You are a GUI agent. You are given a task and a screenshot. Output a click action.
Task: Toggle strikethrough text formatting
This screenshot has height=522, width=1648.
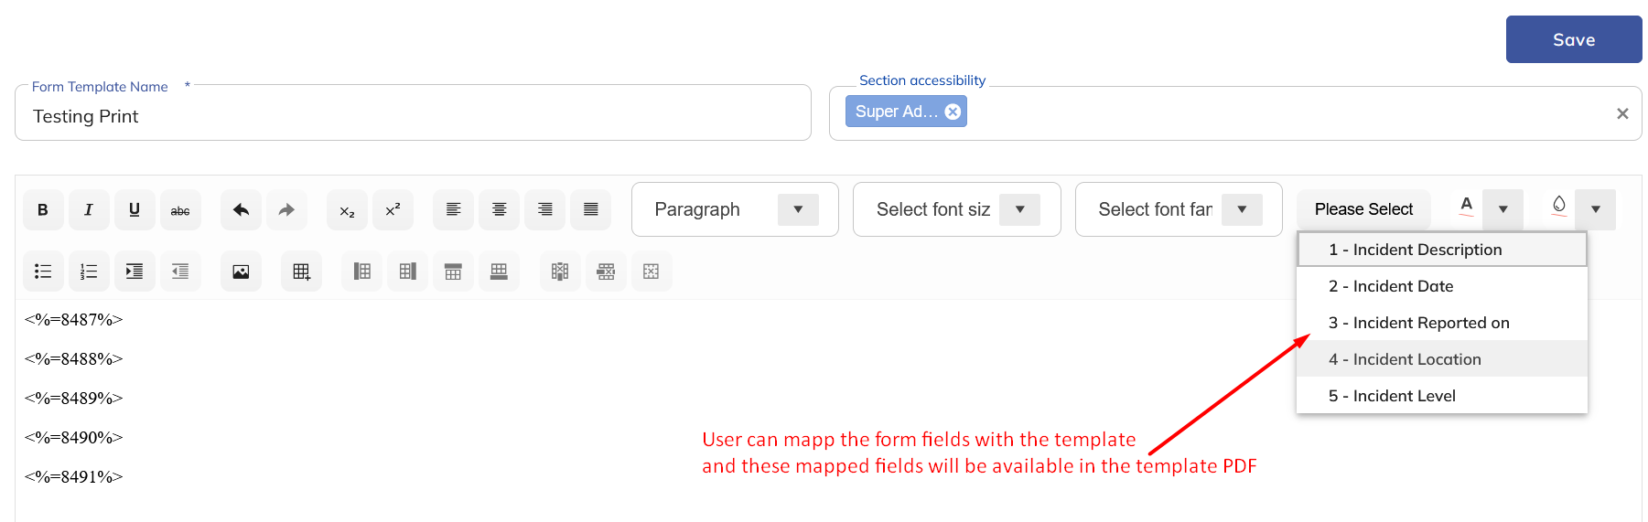click(x=180, y=210)
